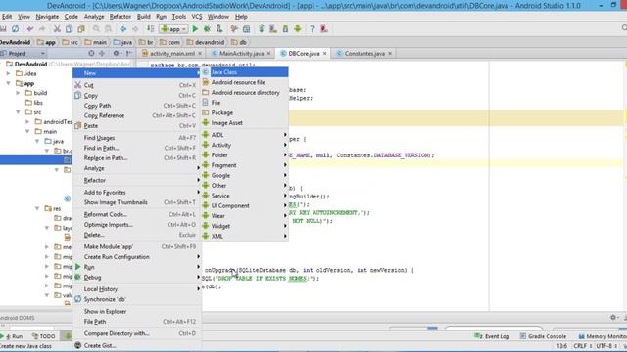Viewport: 627px width, 352px height.
Task: Open the SDK Manager toolbar icon
Action: tap(285, 29)
